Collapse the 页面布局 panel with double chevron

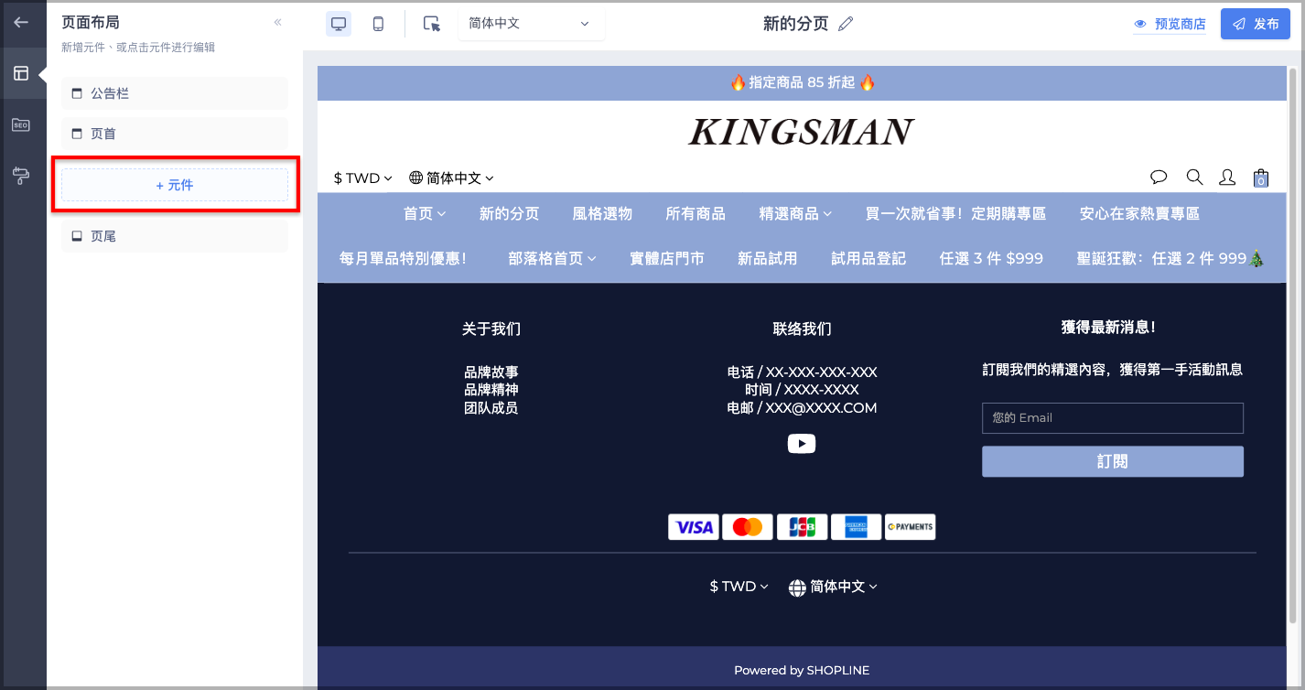[x=278, y=23]
